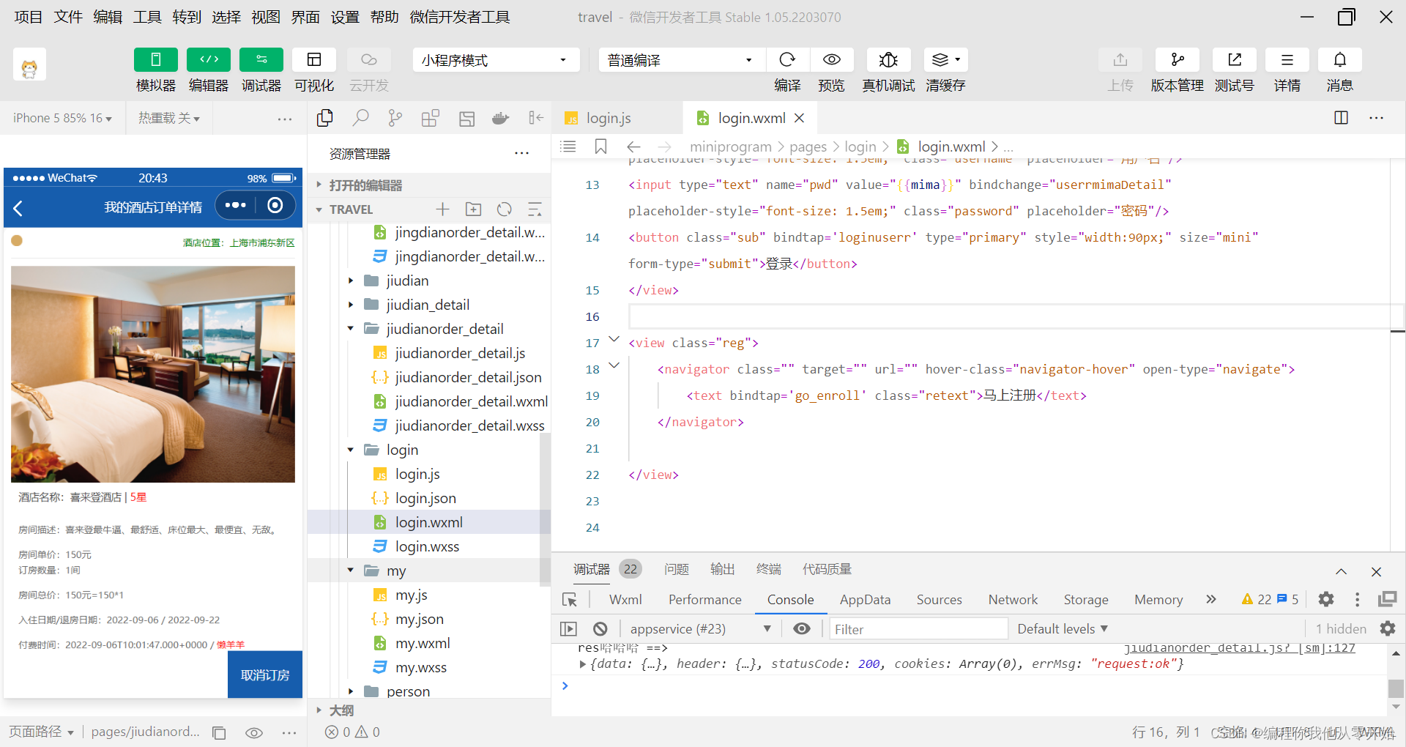1406x747 pixels.
Task: Go back with the editor arrow
Action: coord(633,146)
